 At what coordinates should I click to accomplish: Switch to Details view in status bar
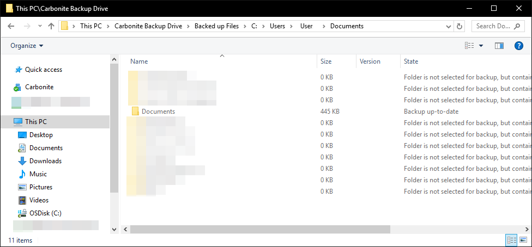pos(511,240)
